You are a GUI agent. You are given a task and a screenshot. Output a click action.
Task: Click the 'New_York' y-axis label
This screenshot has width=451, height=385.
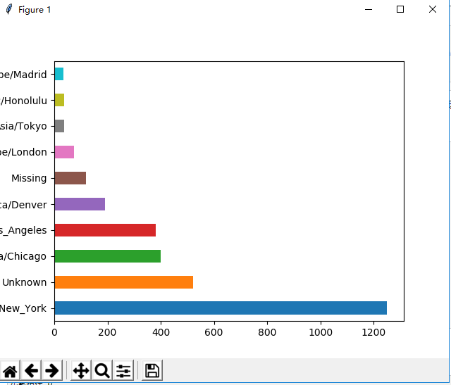coord(23,308)
